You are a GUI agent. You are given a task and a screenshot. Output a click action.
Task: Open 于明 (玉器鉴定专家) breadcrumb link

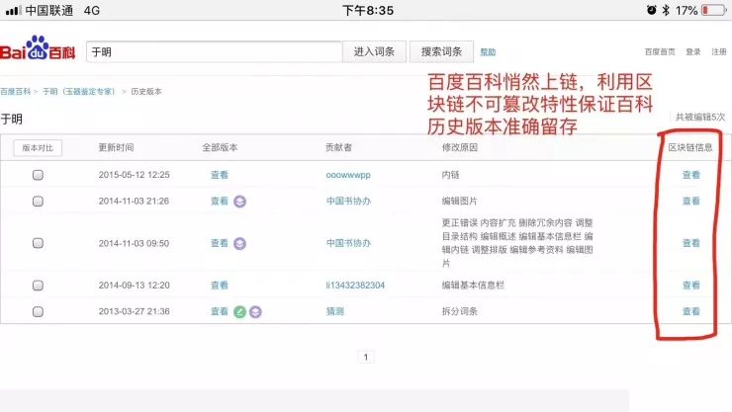coord(78,91)
